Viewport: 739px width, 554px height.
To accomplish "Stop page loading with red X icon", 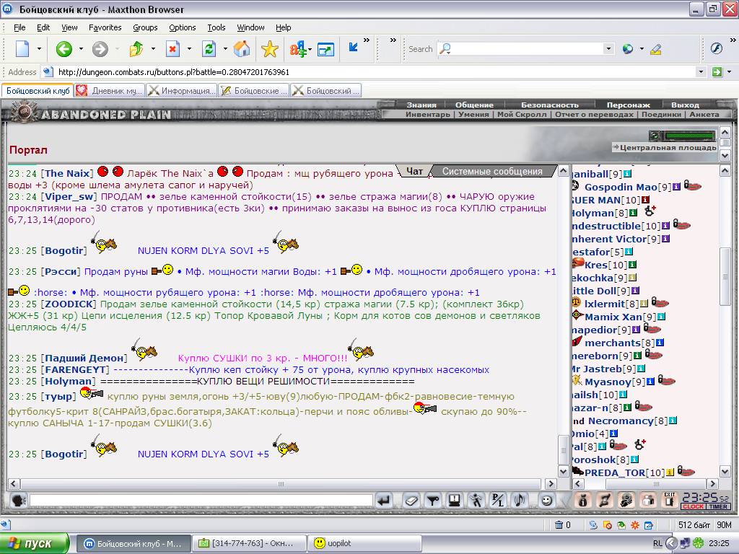I will 173,48.
